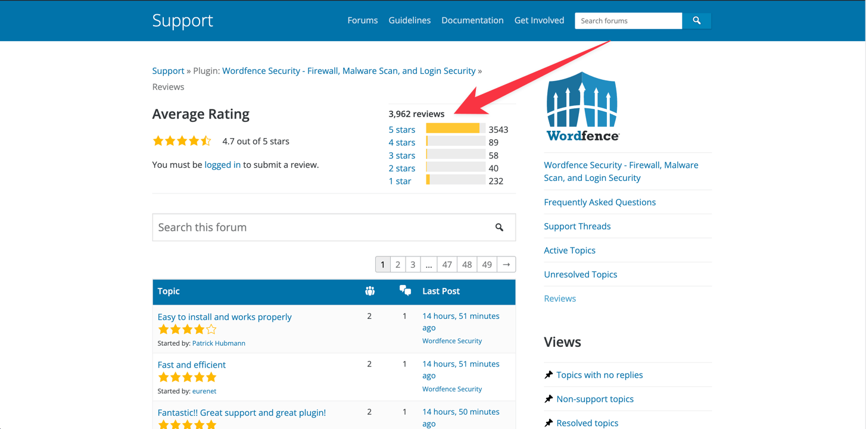866x429 pixels.
Task: Open the Unresolved Topics sidebar link
Action: (580, 274)
